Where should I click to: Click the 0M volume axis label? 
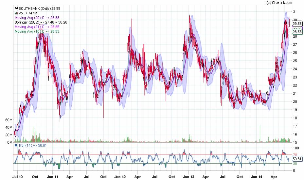[10, 142]
